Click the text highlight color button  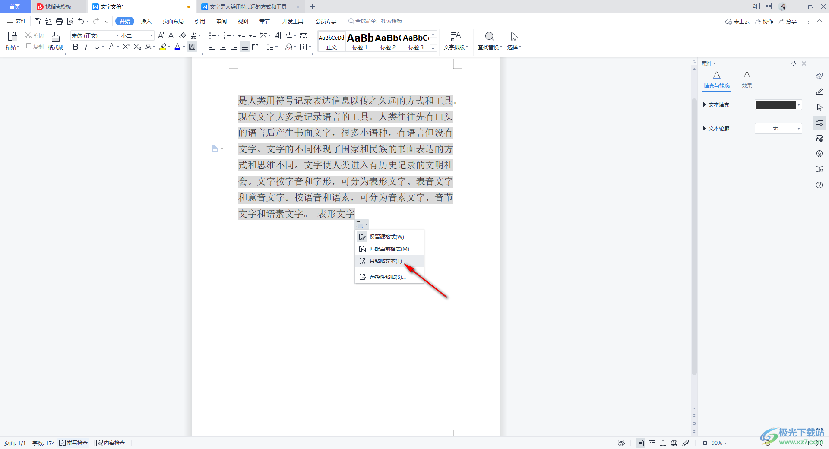coord(163,47)
